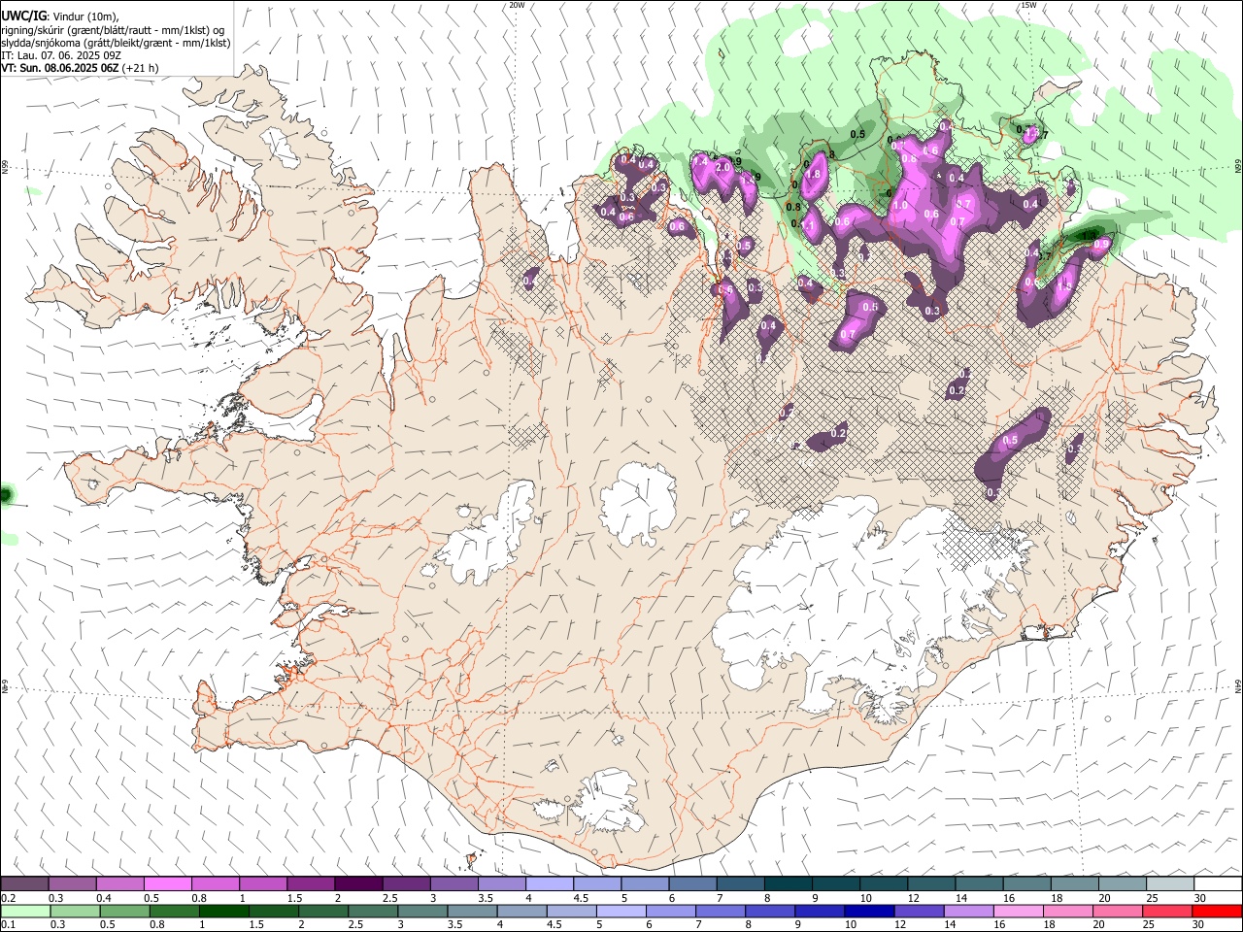Select the darkest green 1 swatch in the rain scale
The height and width of the screenshot is (932, 1243).
pyautogui.click(x=223, y=912)
